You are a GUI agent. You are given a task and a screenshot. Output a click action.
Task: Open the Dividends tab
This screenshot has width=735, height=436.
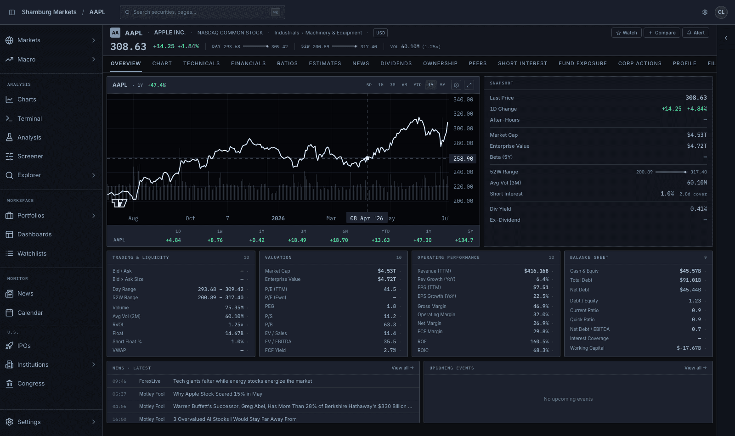pos(396,63)
